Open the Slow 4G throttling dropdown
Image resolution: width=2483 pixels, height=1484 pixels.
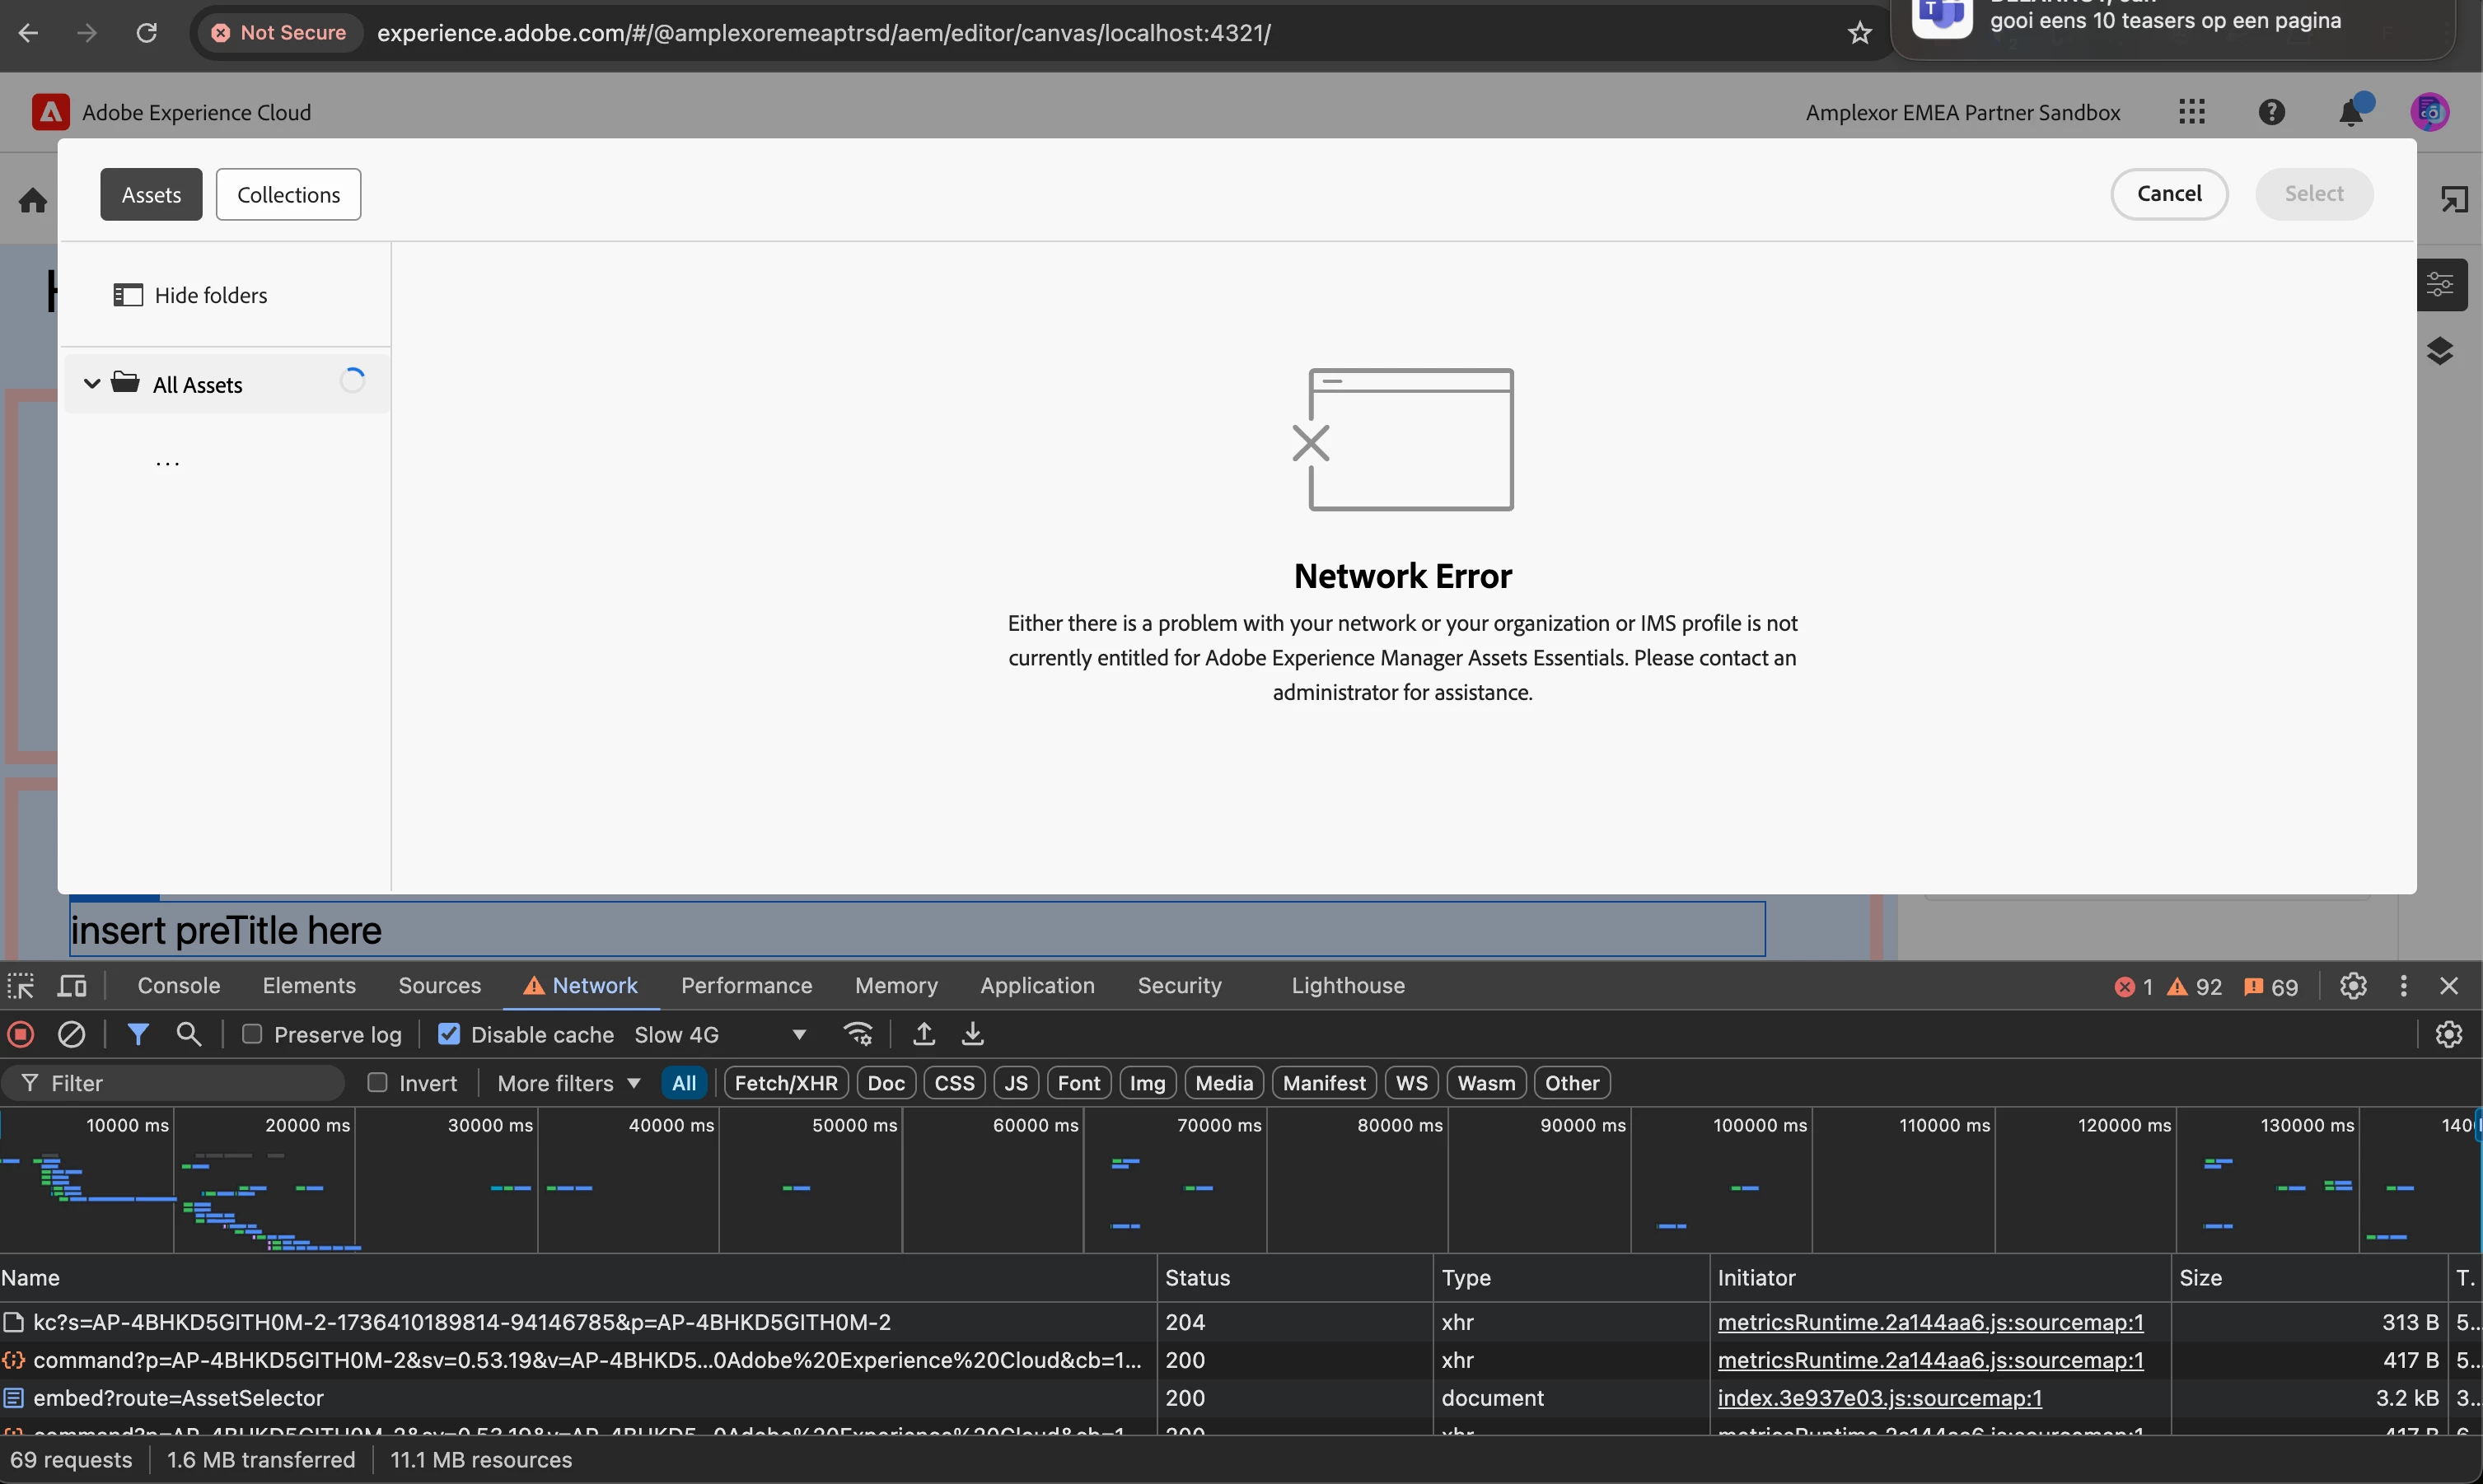[x=720, y=1034]
